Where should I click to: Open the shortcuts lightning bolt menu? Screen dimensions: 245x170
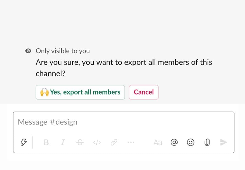click(24, 142)
